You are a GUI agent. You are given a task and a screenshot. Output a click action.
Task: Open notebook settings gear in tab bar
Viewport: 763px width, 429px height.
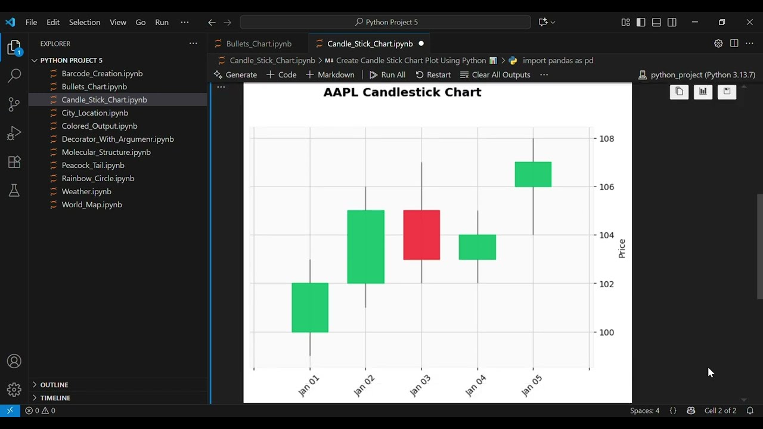(718, 43)
